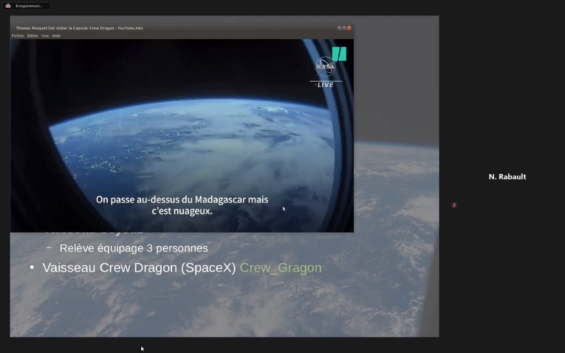
Task: Open the Éditer menu
Action: pos(33,36)
